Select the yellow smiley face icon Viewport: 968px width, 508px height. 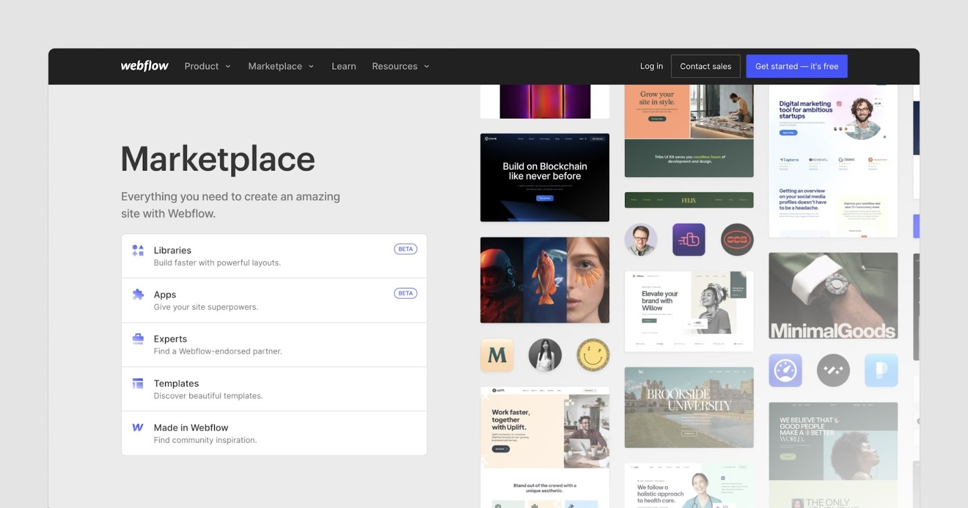592,355
